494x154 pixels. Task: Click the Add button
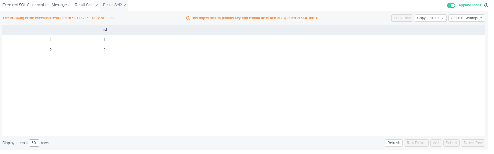pos(436,143)
